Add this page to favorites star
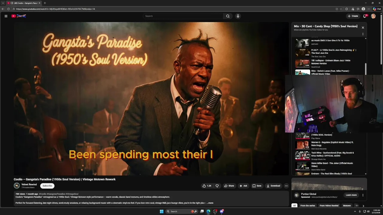The height and width of the screenshot is (215, 383). tap(341, 9)
